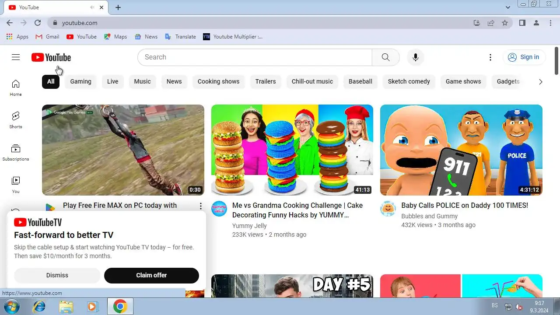Select the Live chip
The width and height of the screenshot is (560, 315).
(x=113, y=81)
